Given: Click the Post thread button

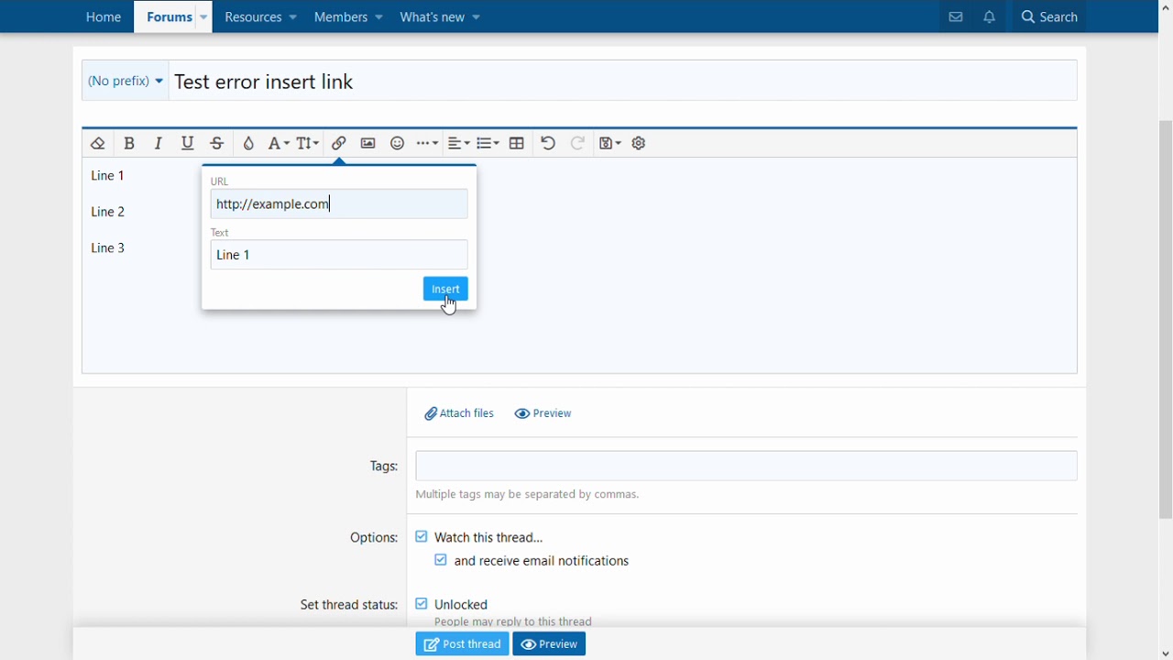Looking at the screenshot, I should click(462, 644).
